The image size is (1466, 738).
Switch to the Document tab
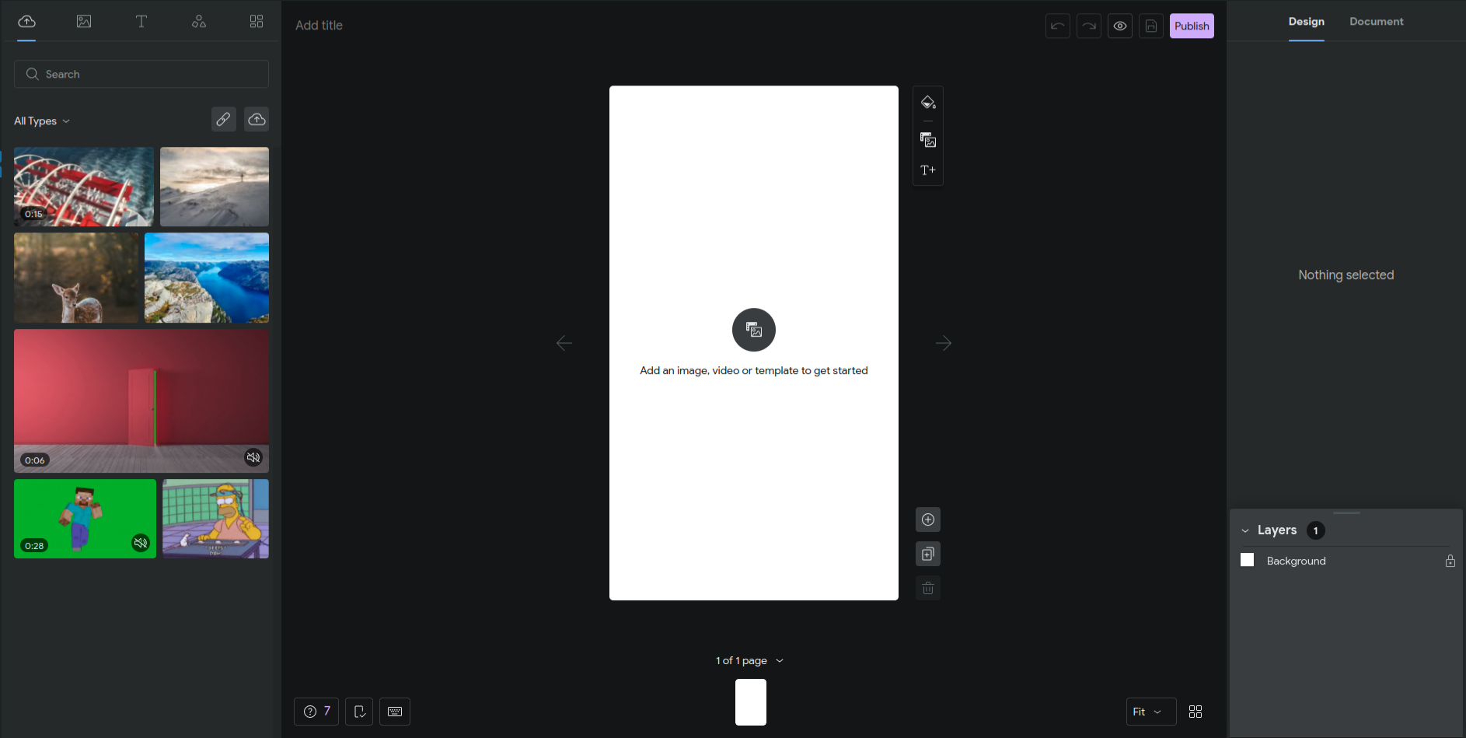pos(1376,21)
